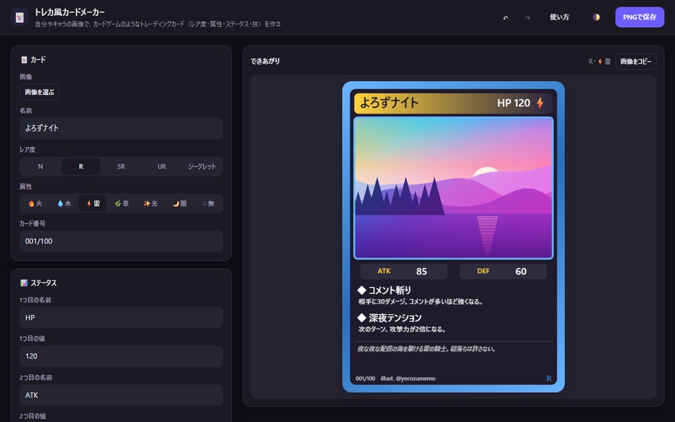The image size is (675, 422).
Task: Open the 使い方 help button
Action: click(x=560, y=17)
